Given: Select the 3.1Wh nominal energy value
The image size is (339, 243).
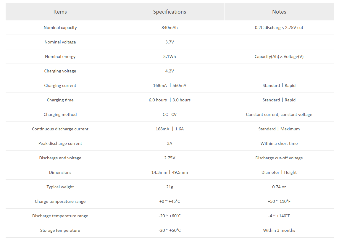Looking at the screenshot, I should [169, 56].
